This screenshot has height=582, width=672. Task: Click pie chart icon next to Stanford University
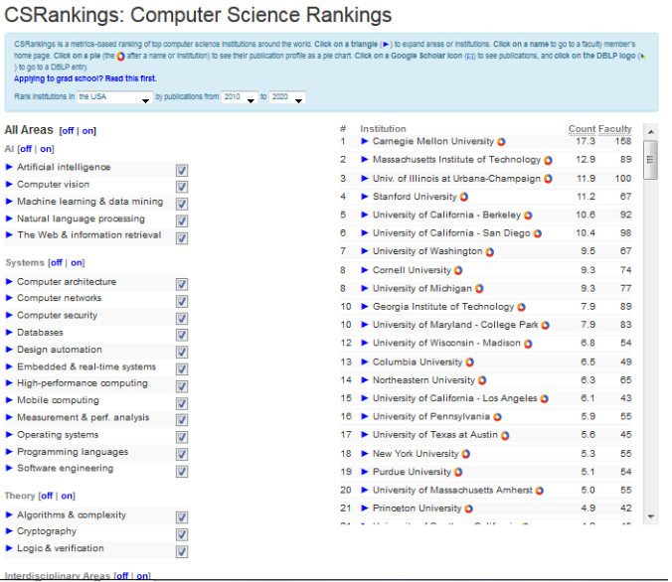465,197
